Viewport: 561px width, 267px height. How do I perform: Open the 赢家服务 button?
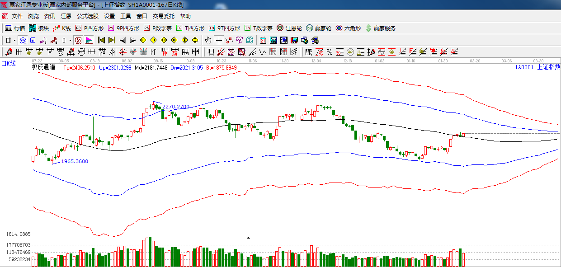pos(380,28)
